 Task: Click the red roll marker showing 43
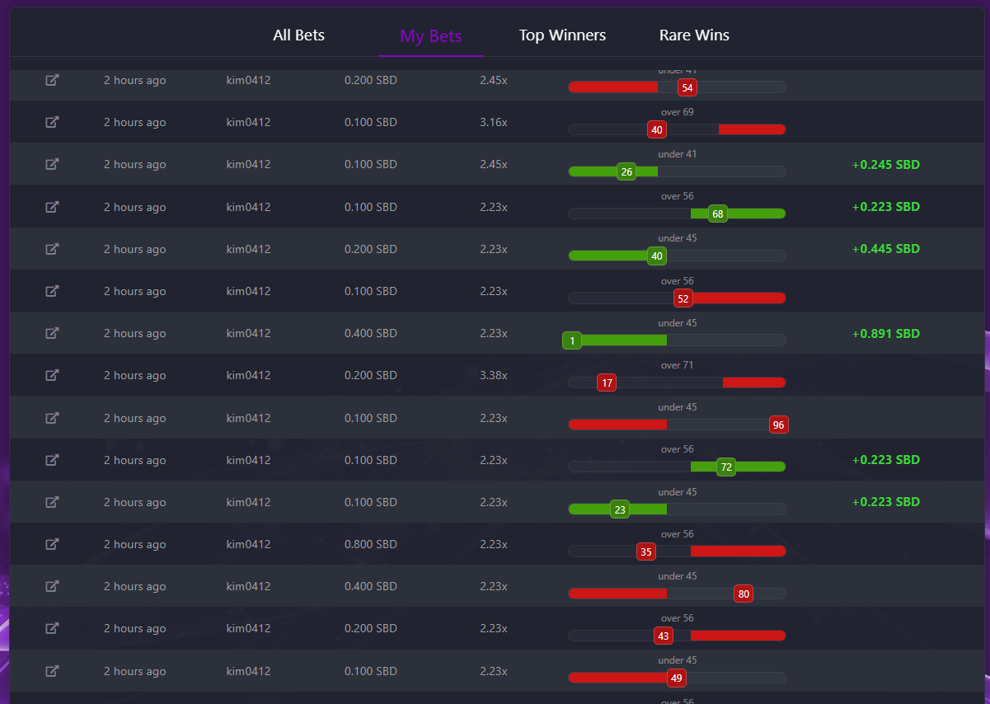pos(663,636)
